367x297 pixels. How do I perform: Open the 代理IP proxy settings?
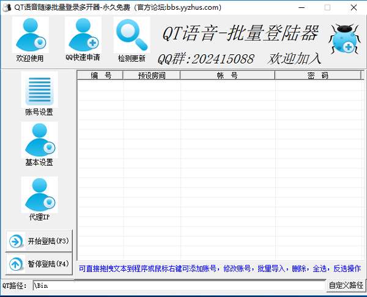pos(39,196)
